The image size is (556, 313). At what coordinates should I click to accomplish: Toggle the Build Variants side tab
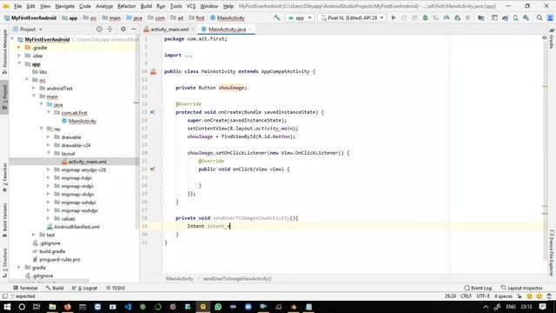tap(4, 220)
